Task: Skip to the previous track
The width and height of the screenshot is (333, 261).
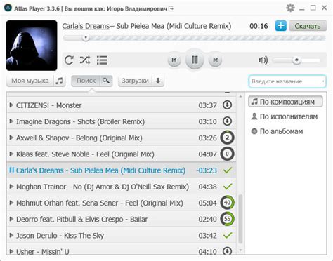Action: pos(174,60)
